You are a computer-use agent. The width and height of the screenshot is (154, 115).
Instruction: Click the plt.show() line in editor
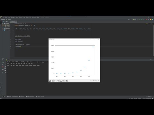pyautogui.click(x=18, y=47)
